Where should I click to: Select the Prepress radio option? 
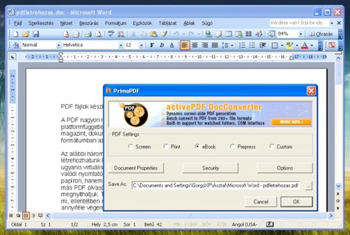point(232,146)
